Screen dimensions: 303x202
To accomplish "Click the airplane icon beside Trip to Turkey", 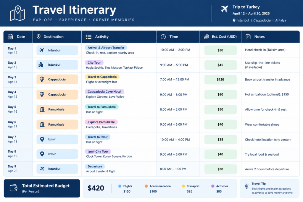I will (x=224, y=9).
